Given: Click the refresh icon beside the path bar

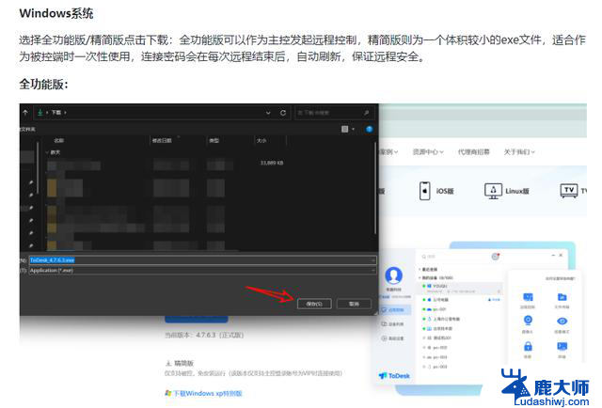Looking at the screenshot, I should pyautogui.click(x=283, y=113).
